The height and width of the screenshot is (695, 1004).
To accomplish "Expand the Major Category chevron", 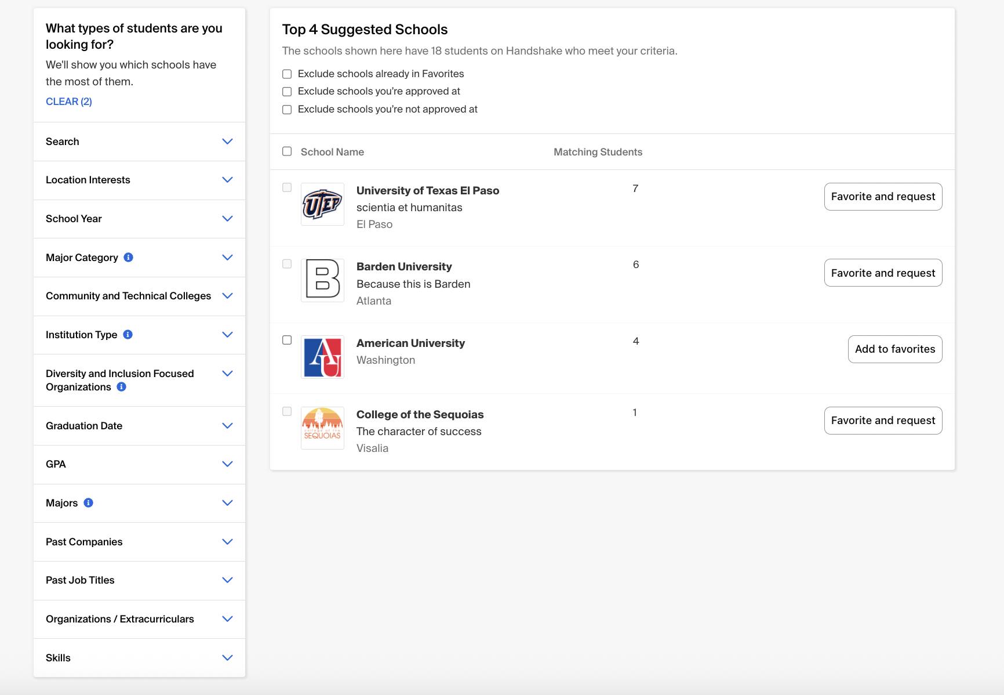I will point(227,258).
